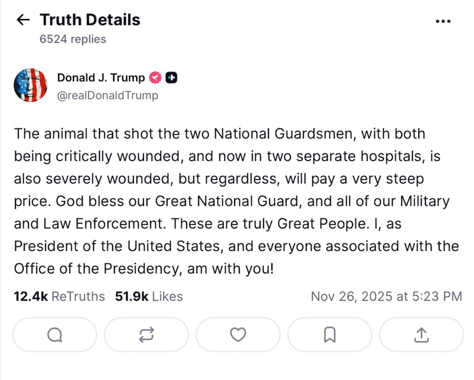Click the post's last line 'Office of the Presidency'
This screenshot has height=380, width=474.
[144, 269]
